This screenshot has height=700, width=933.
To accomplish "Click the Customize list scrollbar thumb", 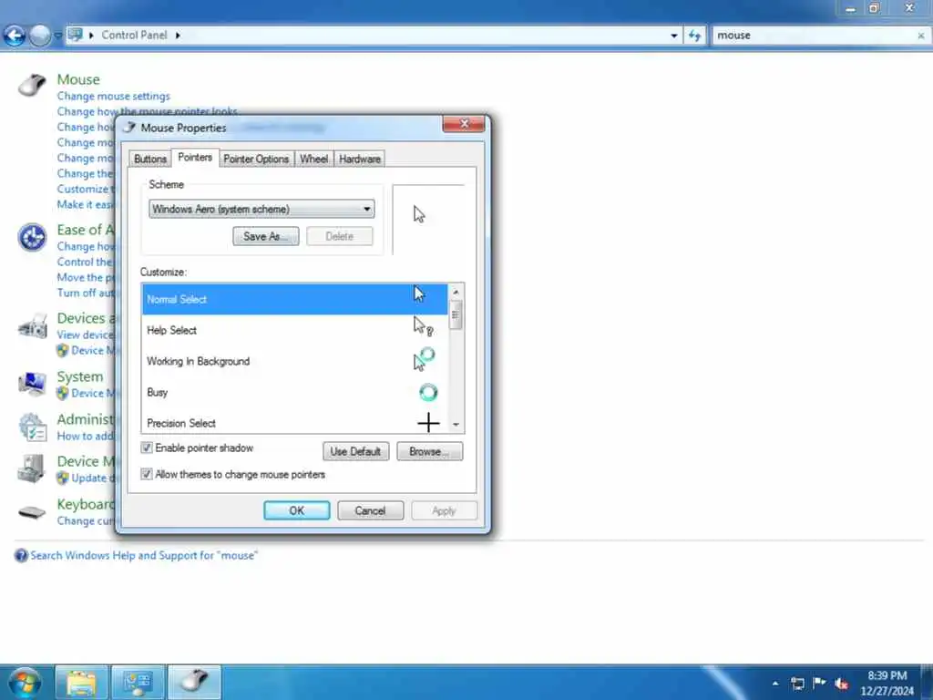I will tap(456, 314).
